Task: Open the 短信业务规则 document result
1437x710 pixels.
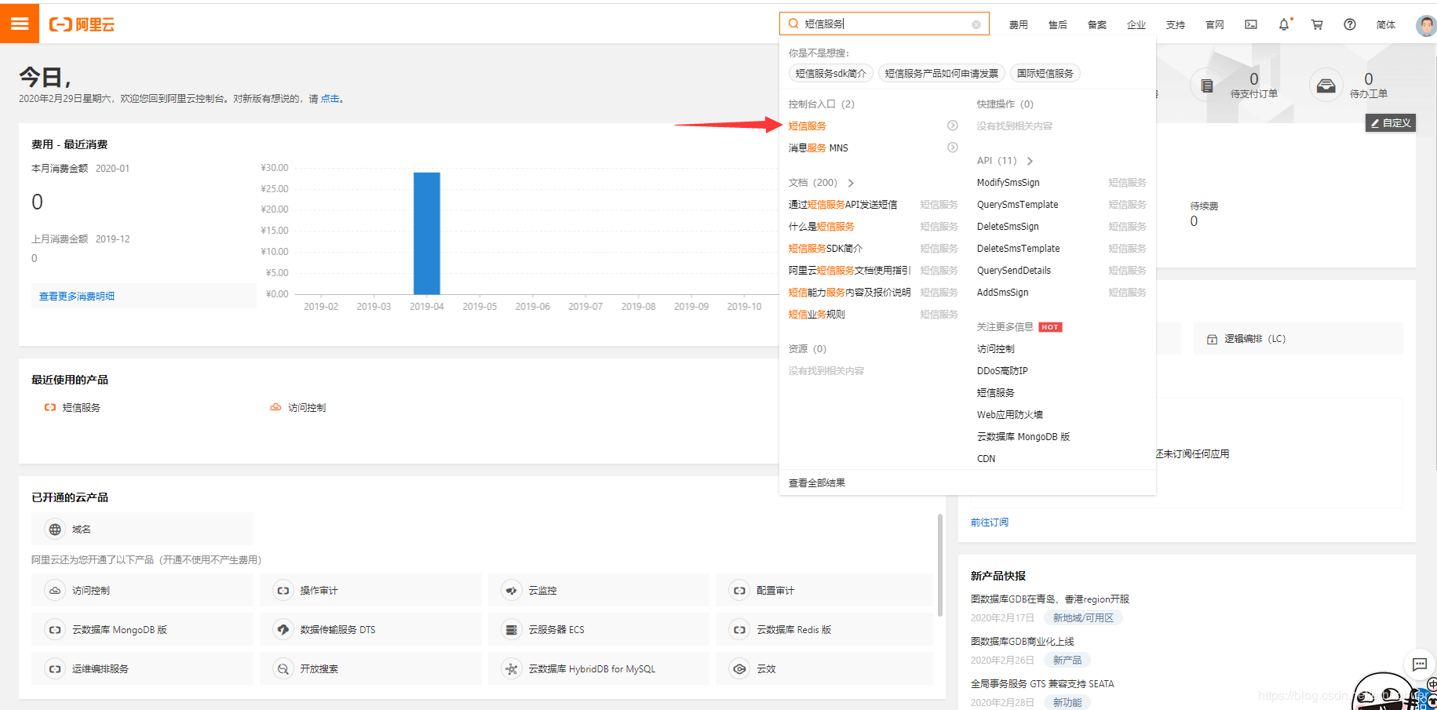Action: 817,315
